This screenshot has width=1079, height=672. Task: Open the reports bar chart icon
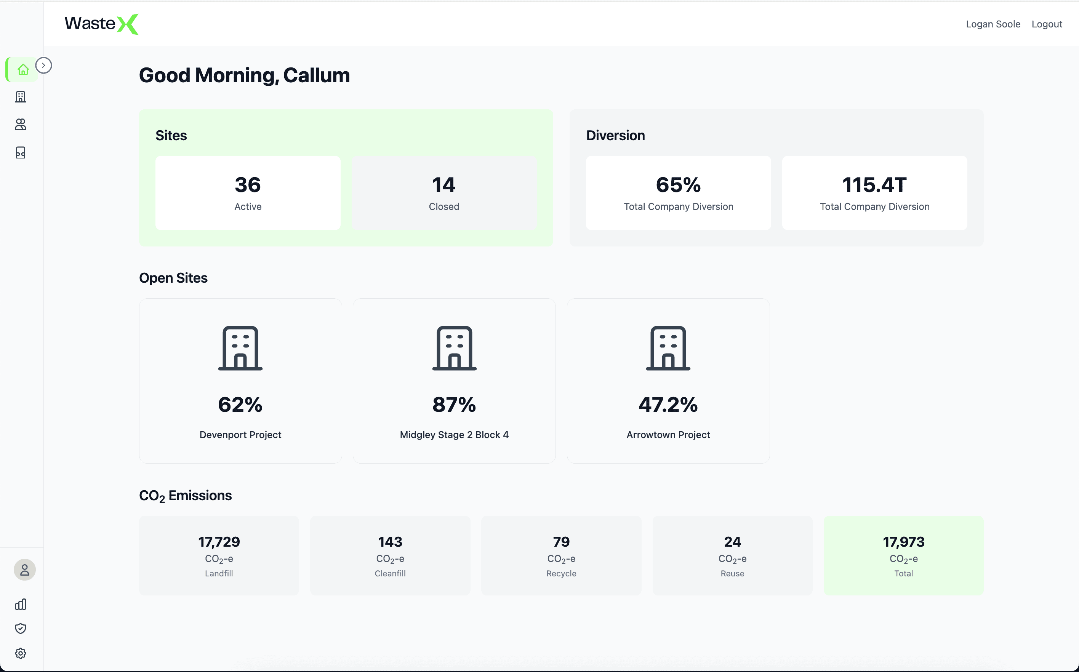(x=21, y=605)
